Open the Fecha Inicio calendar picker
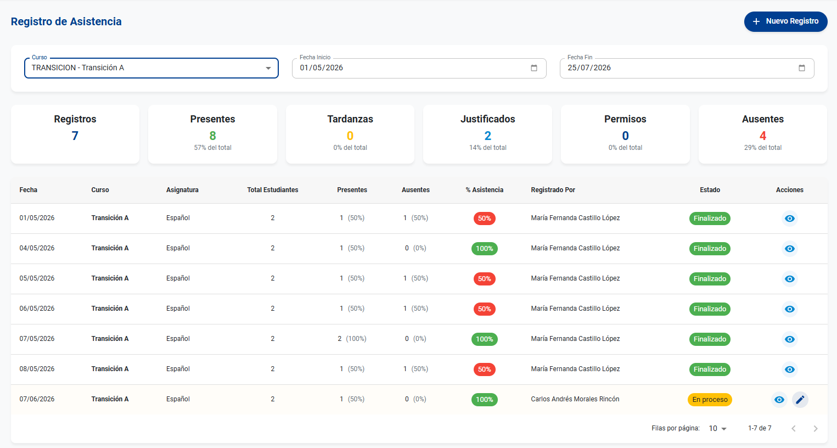 pos(534,68)
